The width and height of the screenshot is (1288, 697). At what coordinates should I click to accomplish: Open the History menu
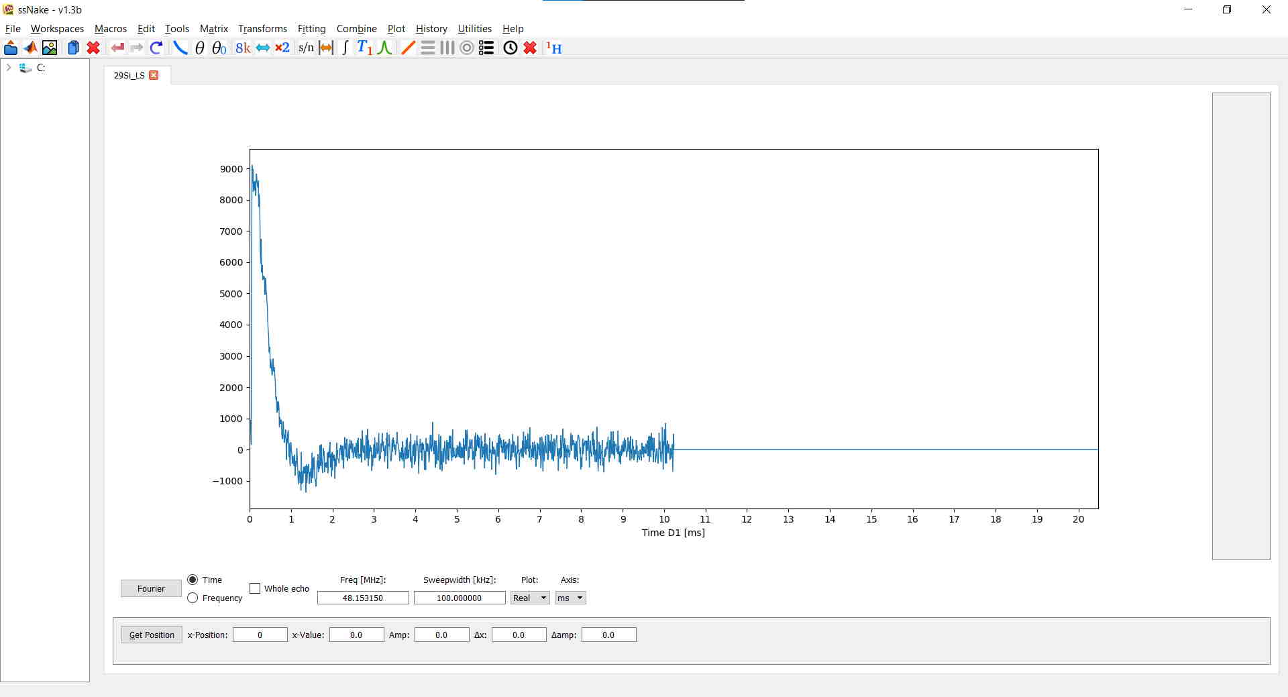pos(431,29)
